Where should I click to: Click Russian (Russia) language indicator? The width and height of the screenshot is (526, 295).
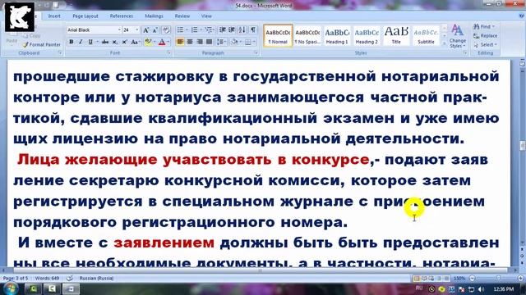point(96,279)
